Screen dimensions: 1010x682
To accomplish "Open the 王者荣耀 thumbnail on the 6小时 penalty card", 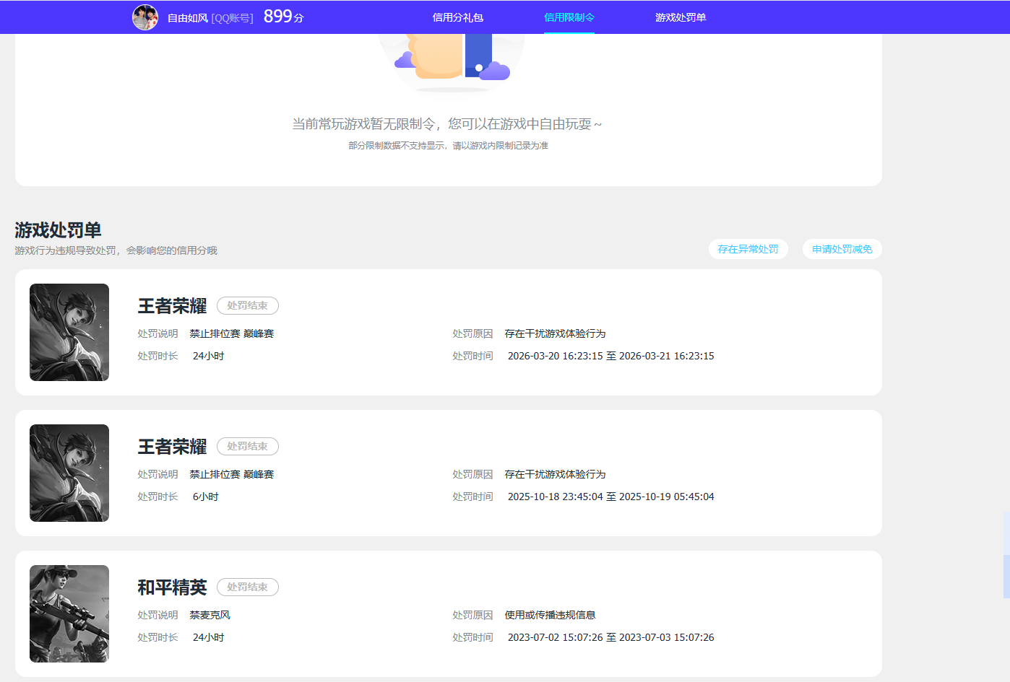I will 69,473.
